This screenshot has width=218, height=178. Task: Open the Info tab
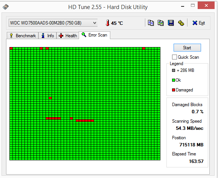coord(47,36)
